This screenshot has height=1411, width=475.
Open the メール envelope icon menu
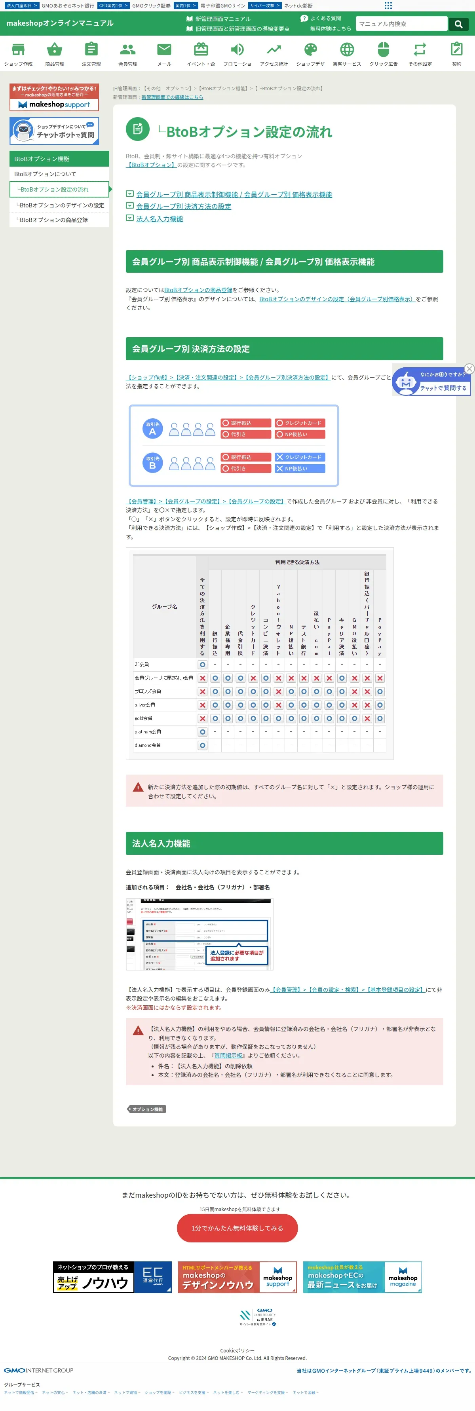[x=164, y=54]
